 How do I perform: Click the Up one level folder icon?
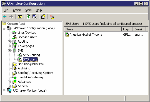(x=20, y=17)
